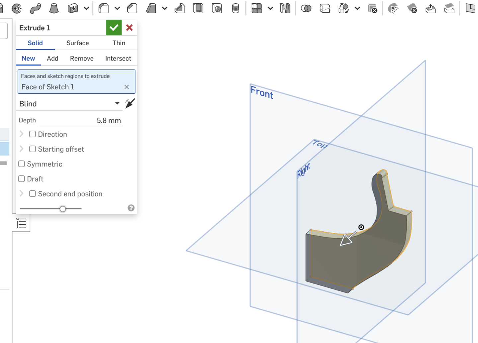Image resolution: width=478 pixels, height=343 pixels.
Task: Open the Linear pattern dropdown chevron
Action: (x=270, y=8)
